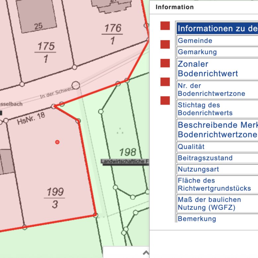Click the red square next to Gemeinde

click(x=165, y=44)
